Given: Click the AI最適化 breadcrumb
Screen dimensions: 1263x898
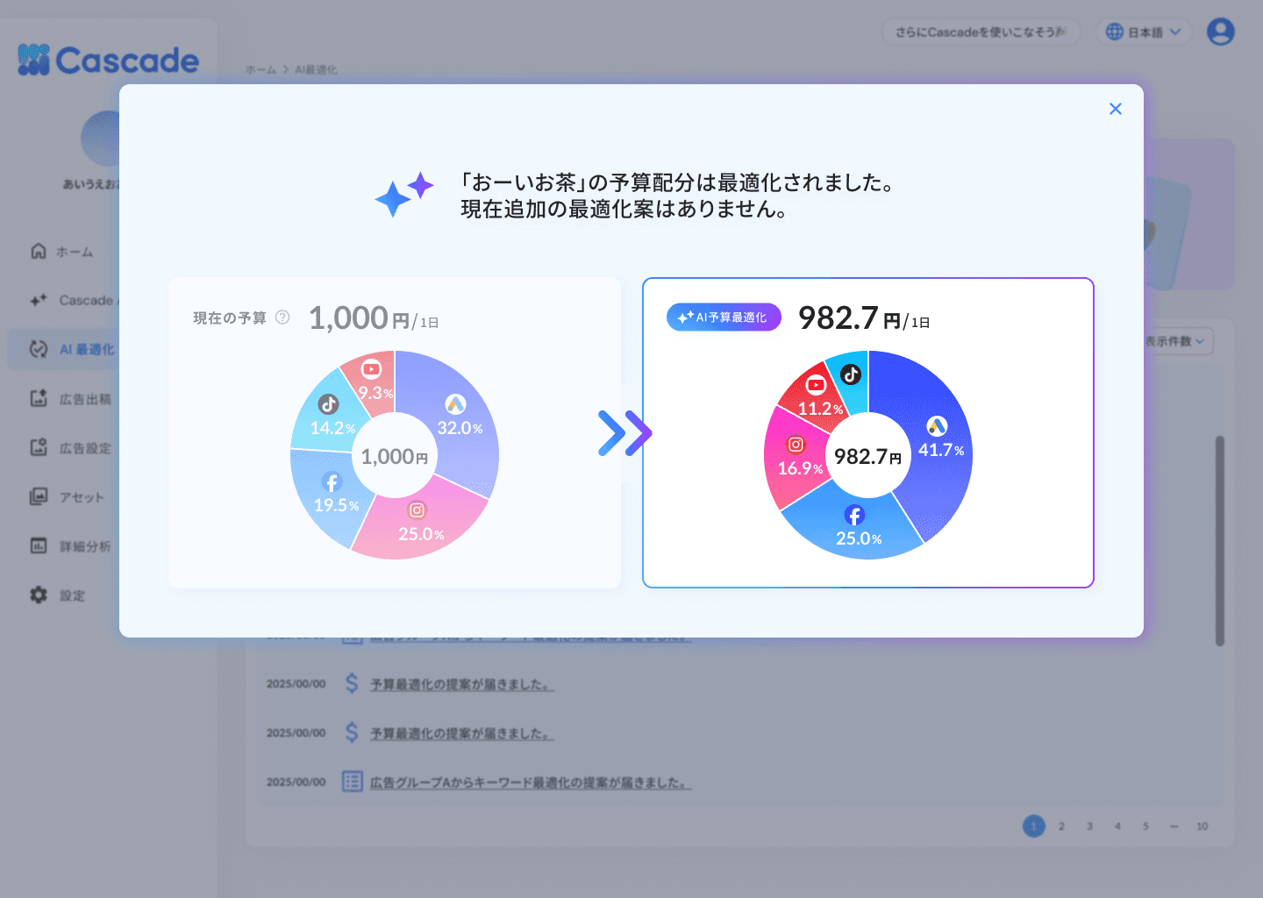Looking at the screenshot, I should (x=316, y=69).
